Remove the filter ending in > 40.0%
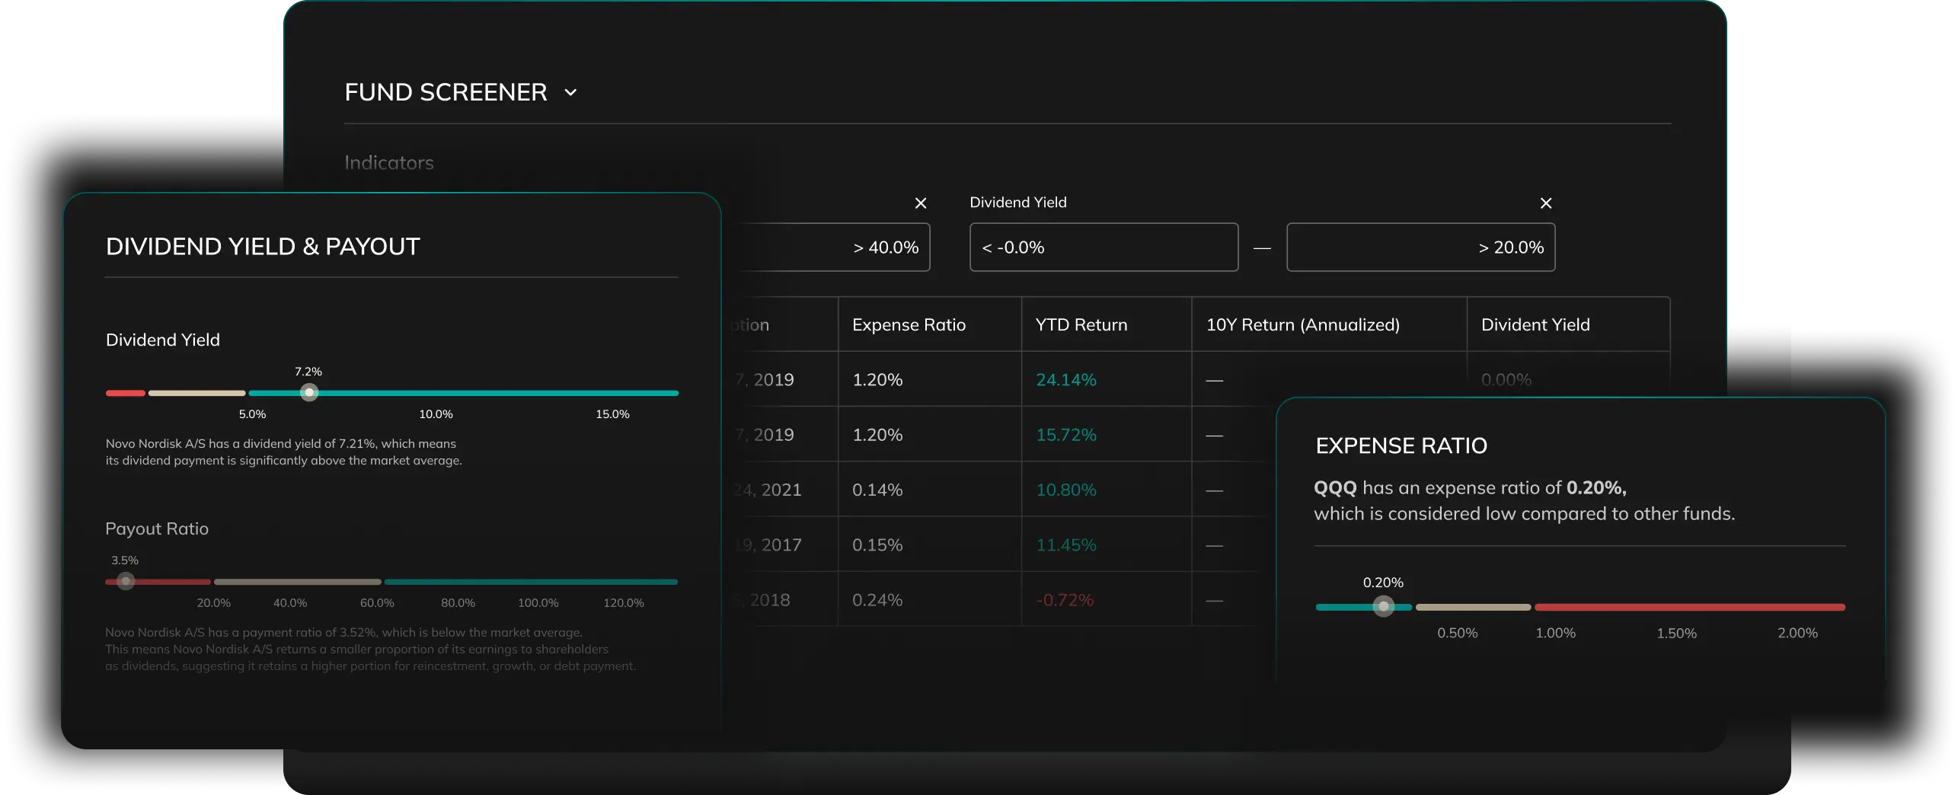The width and height of the screenshot is (1958, 795). click(920, 203)
